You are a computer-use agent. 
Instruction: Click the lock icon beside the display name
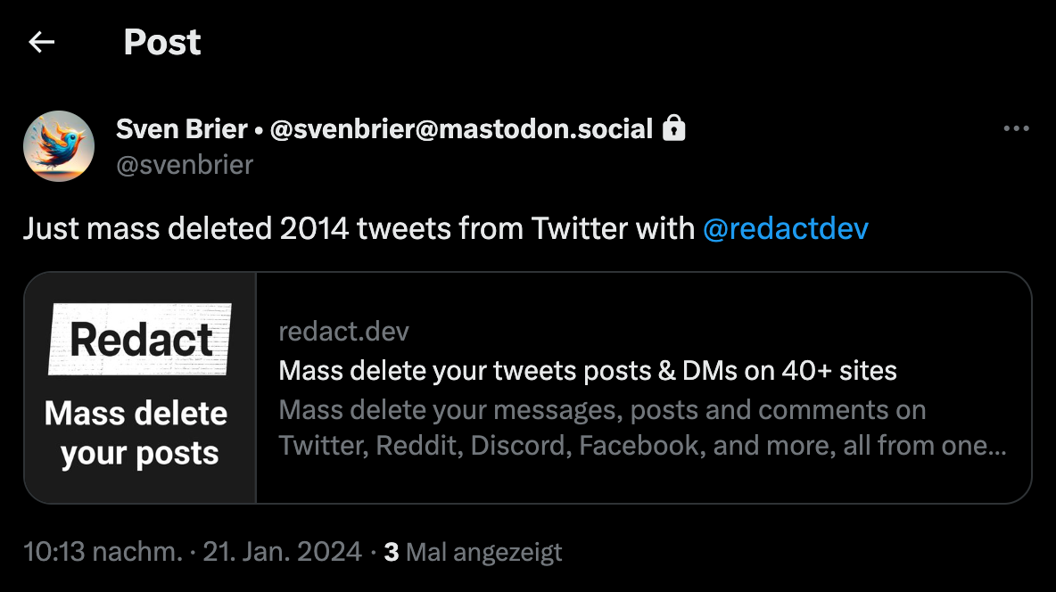point(674,129)
